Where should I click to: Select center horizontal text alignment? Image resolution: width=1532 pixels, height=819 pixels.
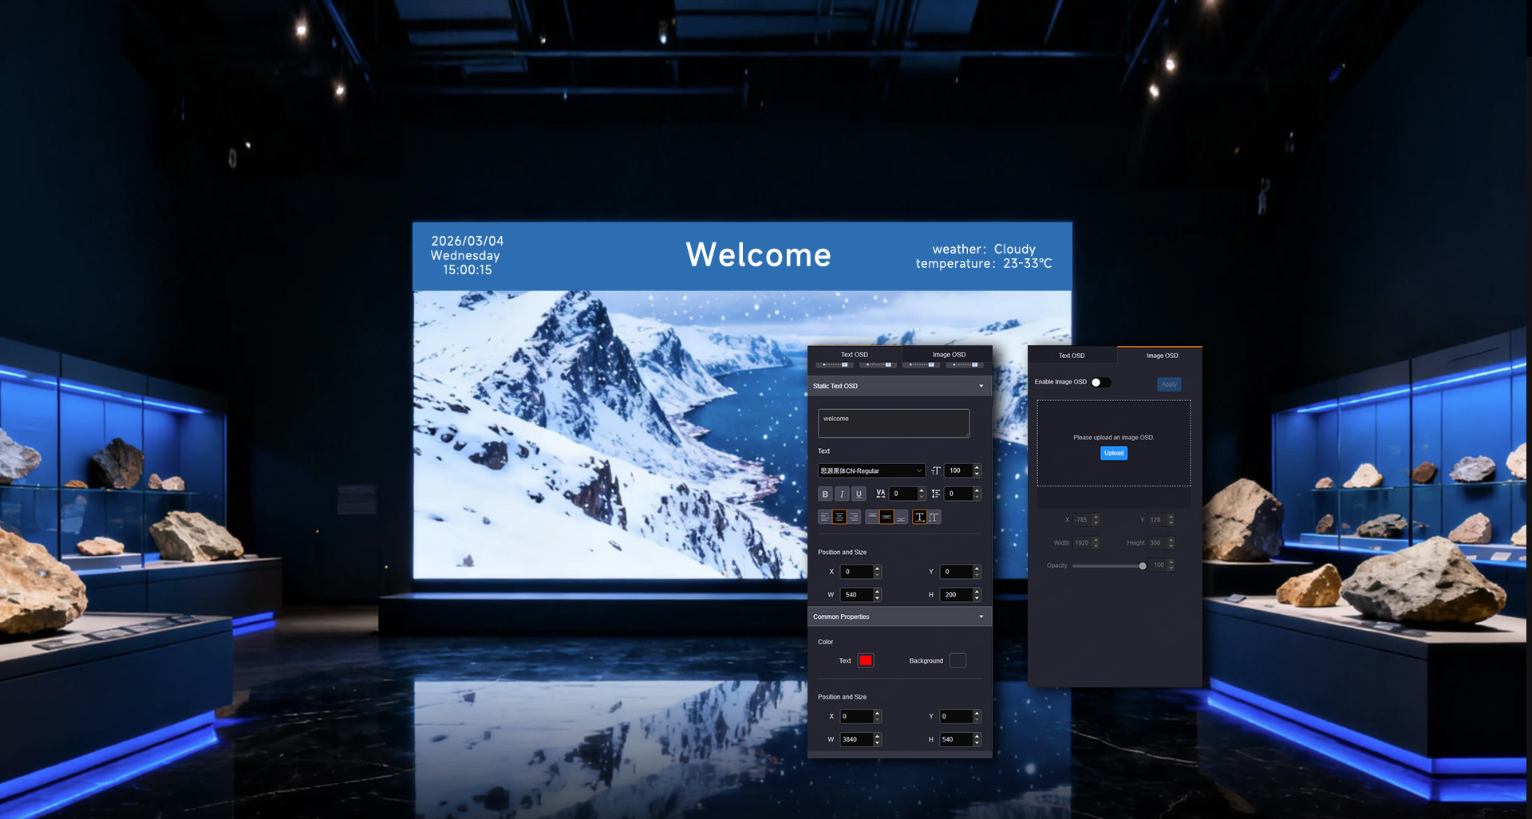coord(839,518)
